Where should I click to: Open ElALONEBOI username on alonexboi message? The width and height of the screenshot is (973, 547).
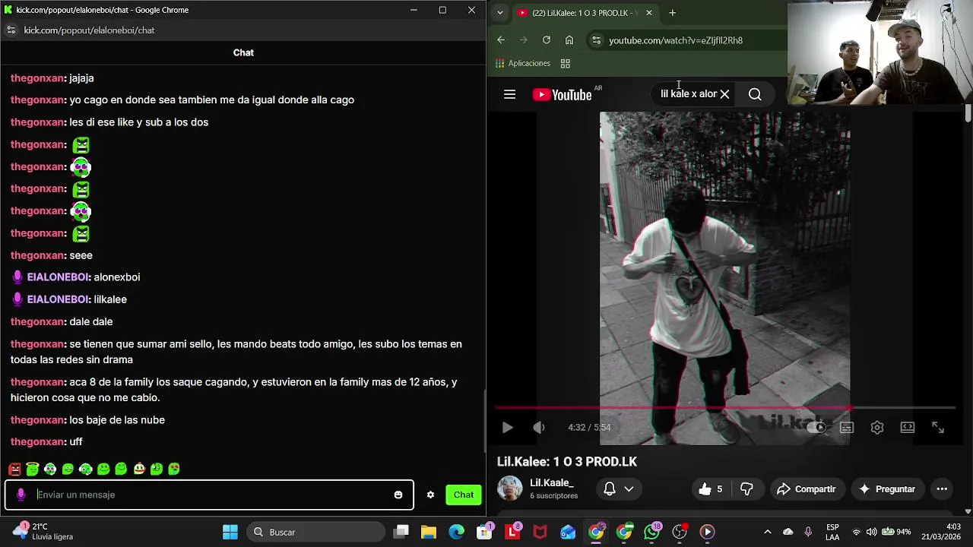(58, 277)
